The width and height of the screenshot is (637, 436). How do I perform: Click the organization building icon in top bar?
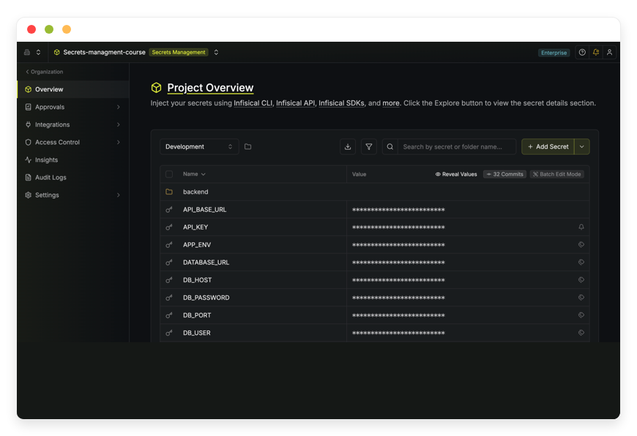click(27, 52)
